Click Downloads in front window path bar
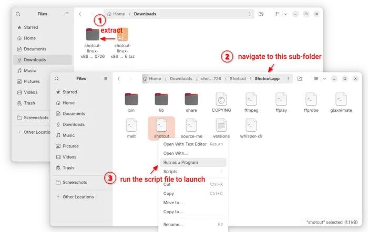The width and height of the screenshot is (368, 232). pyautogui.click(x=181, y=79)
